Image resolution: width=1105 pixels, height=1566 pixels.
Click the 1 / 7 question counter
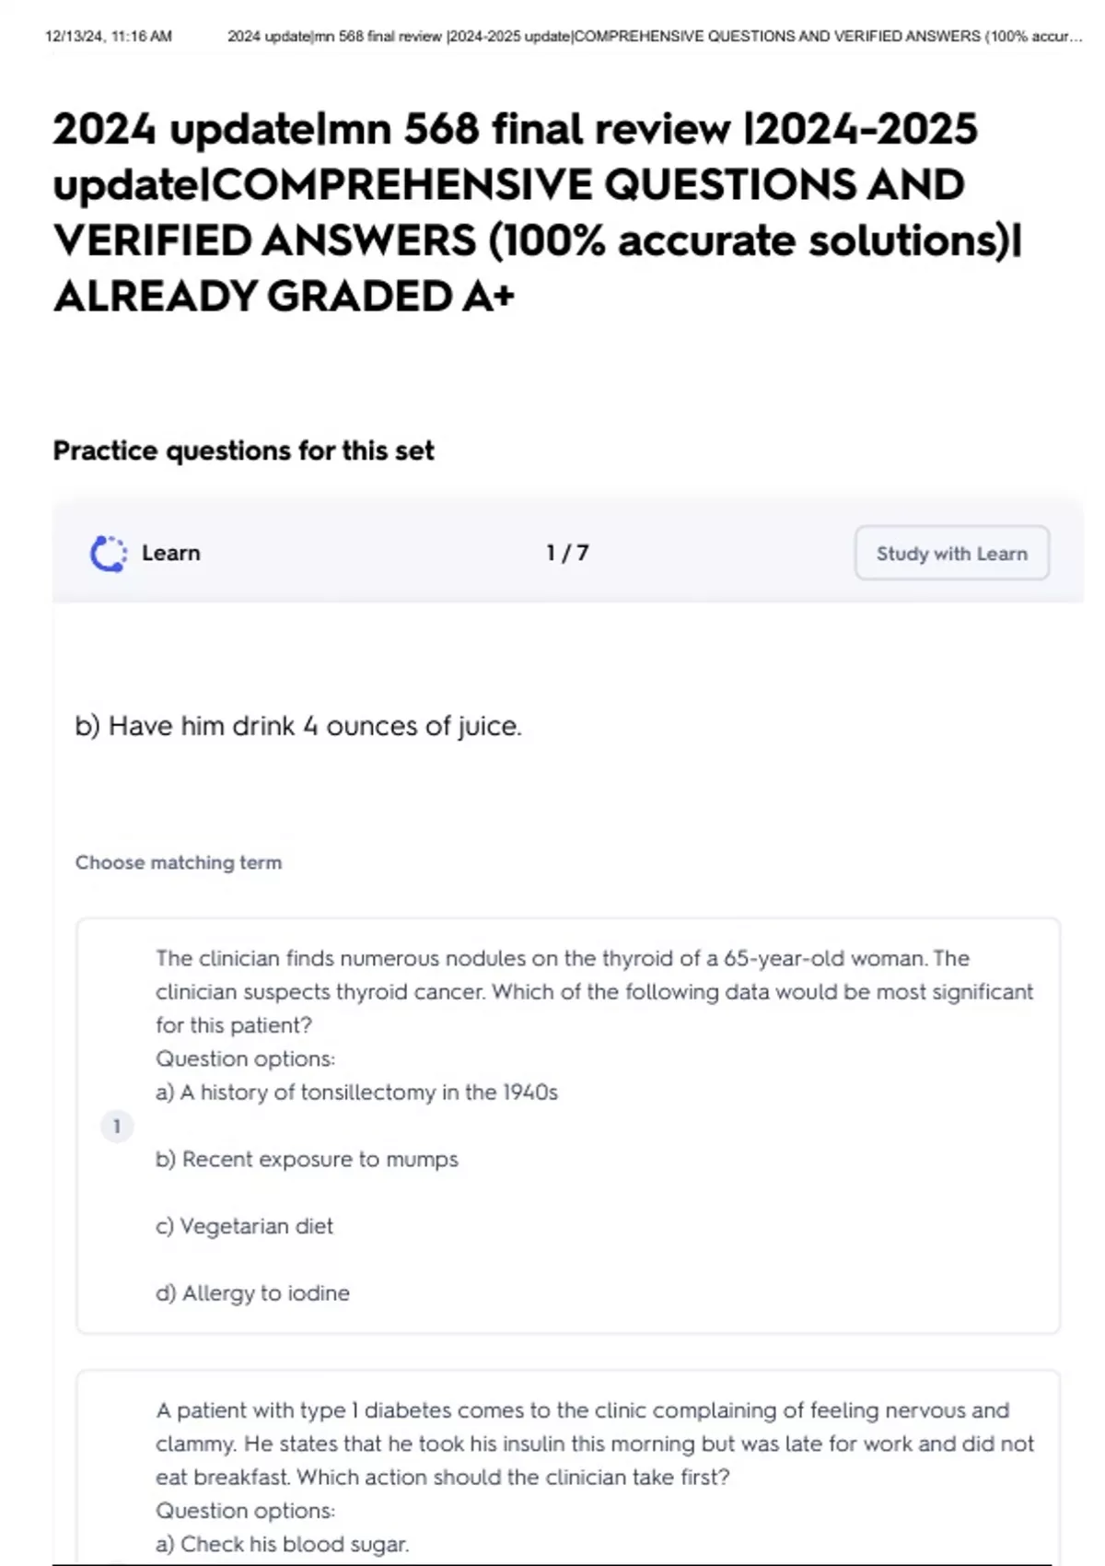point(567,553)
